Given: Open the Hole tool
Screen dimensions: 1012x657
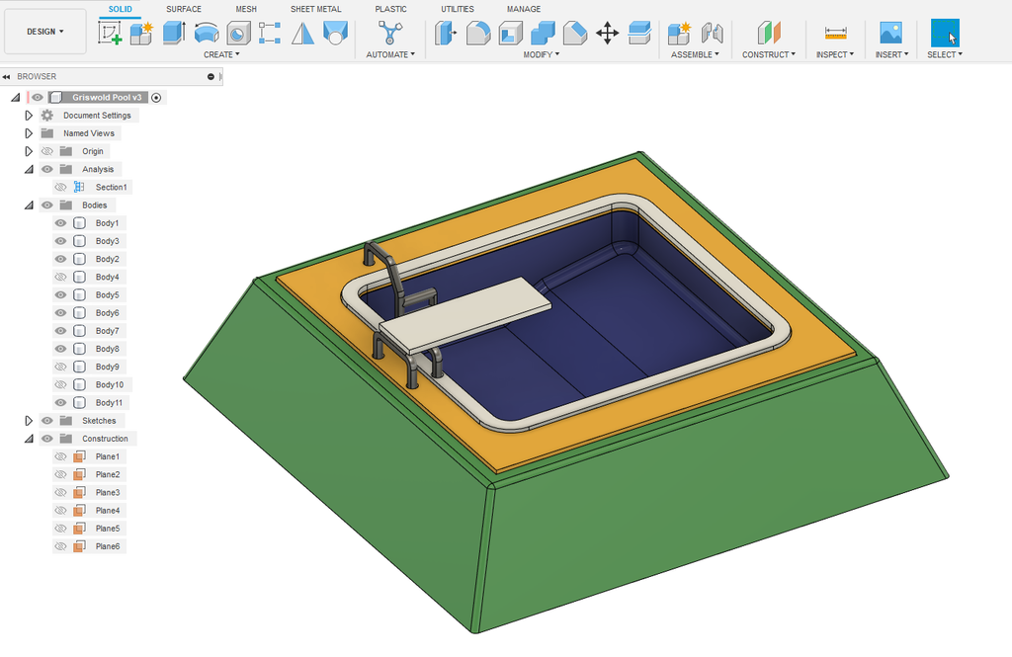Looking at the screenshot, I should (237, 32).
